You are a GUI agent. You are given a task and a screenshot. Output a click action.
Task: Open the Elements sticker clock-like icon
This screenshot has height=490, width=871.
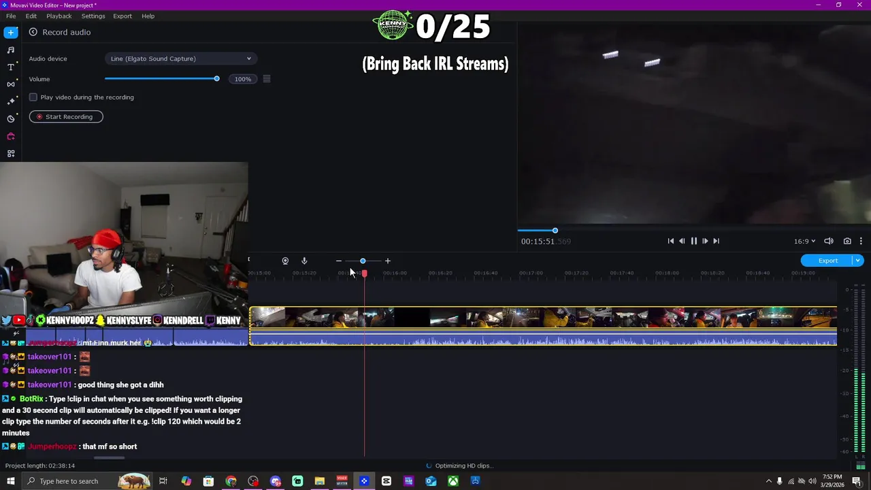tap(11, 119)
